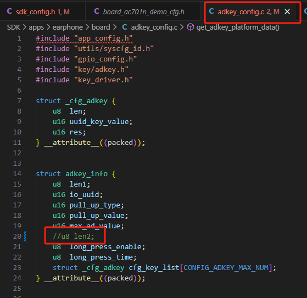The width and height of the screenshot is (307, 298).
Task: Open the apps breadcrumb folder
Action: click(x=36, y=27)
